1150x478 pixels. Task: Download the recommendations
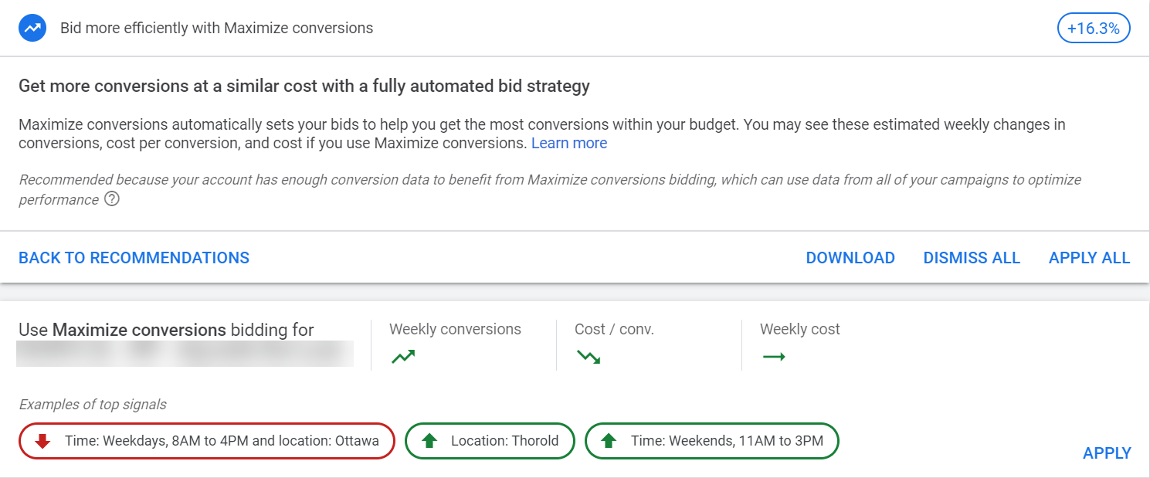850,258
